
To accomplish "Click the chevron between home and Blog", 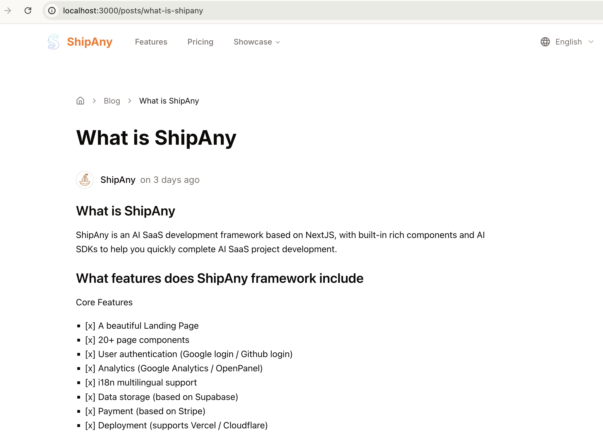I will [x=94, y=101].
